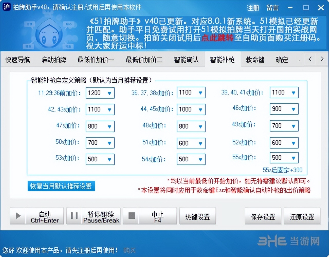Click the pause icon on 暂停/继续 button
Viewport: 329px width, 257px height.
74,216
